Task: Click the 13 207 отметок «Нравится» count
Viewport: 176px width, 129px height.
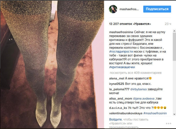Action: (130, 24)
